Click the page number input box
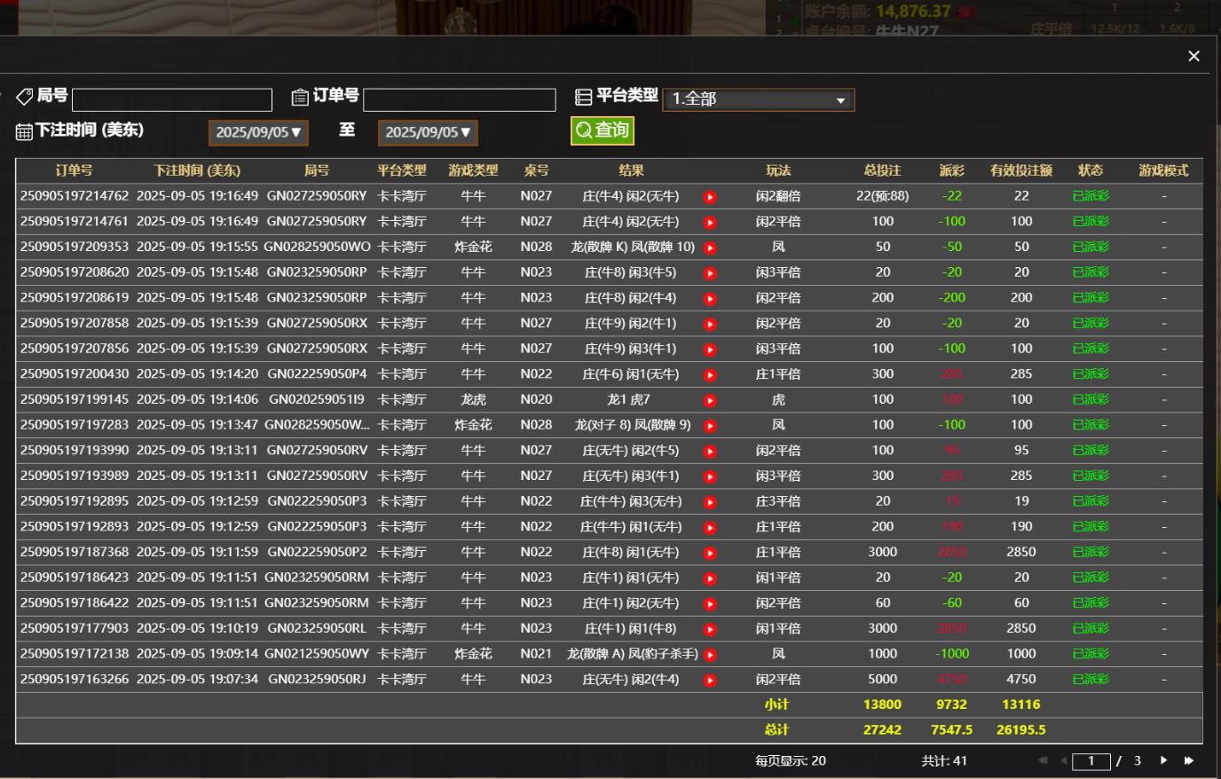The width and height of the screenshot is (1221, 779). [1091, 761]
